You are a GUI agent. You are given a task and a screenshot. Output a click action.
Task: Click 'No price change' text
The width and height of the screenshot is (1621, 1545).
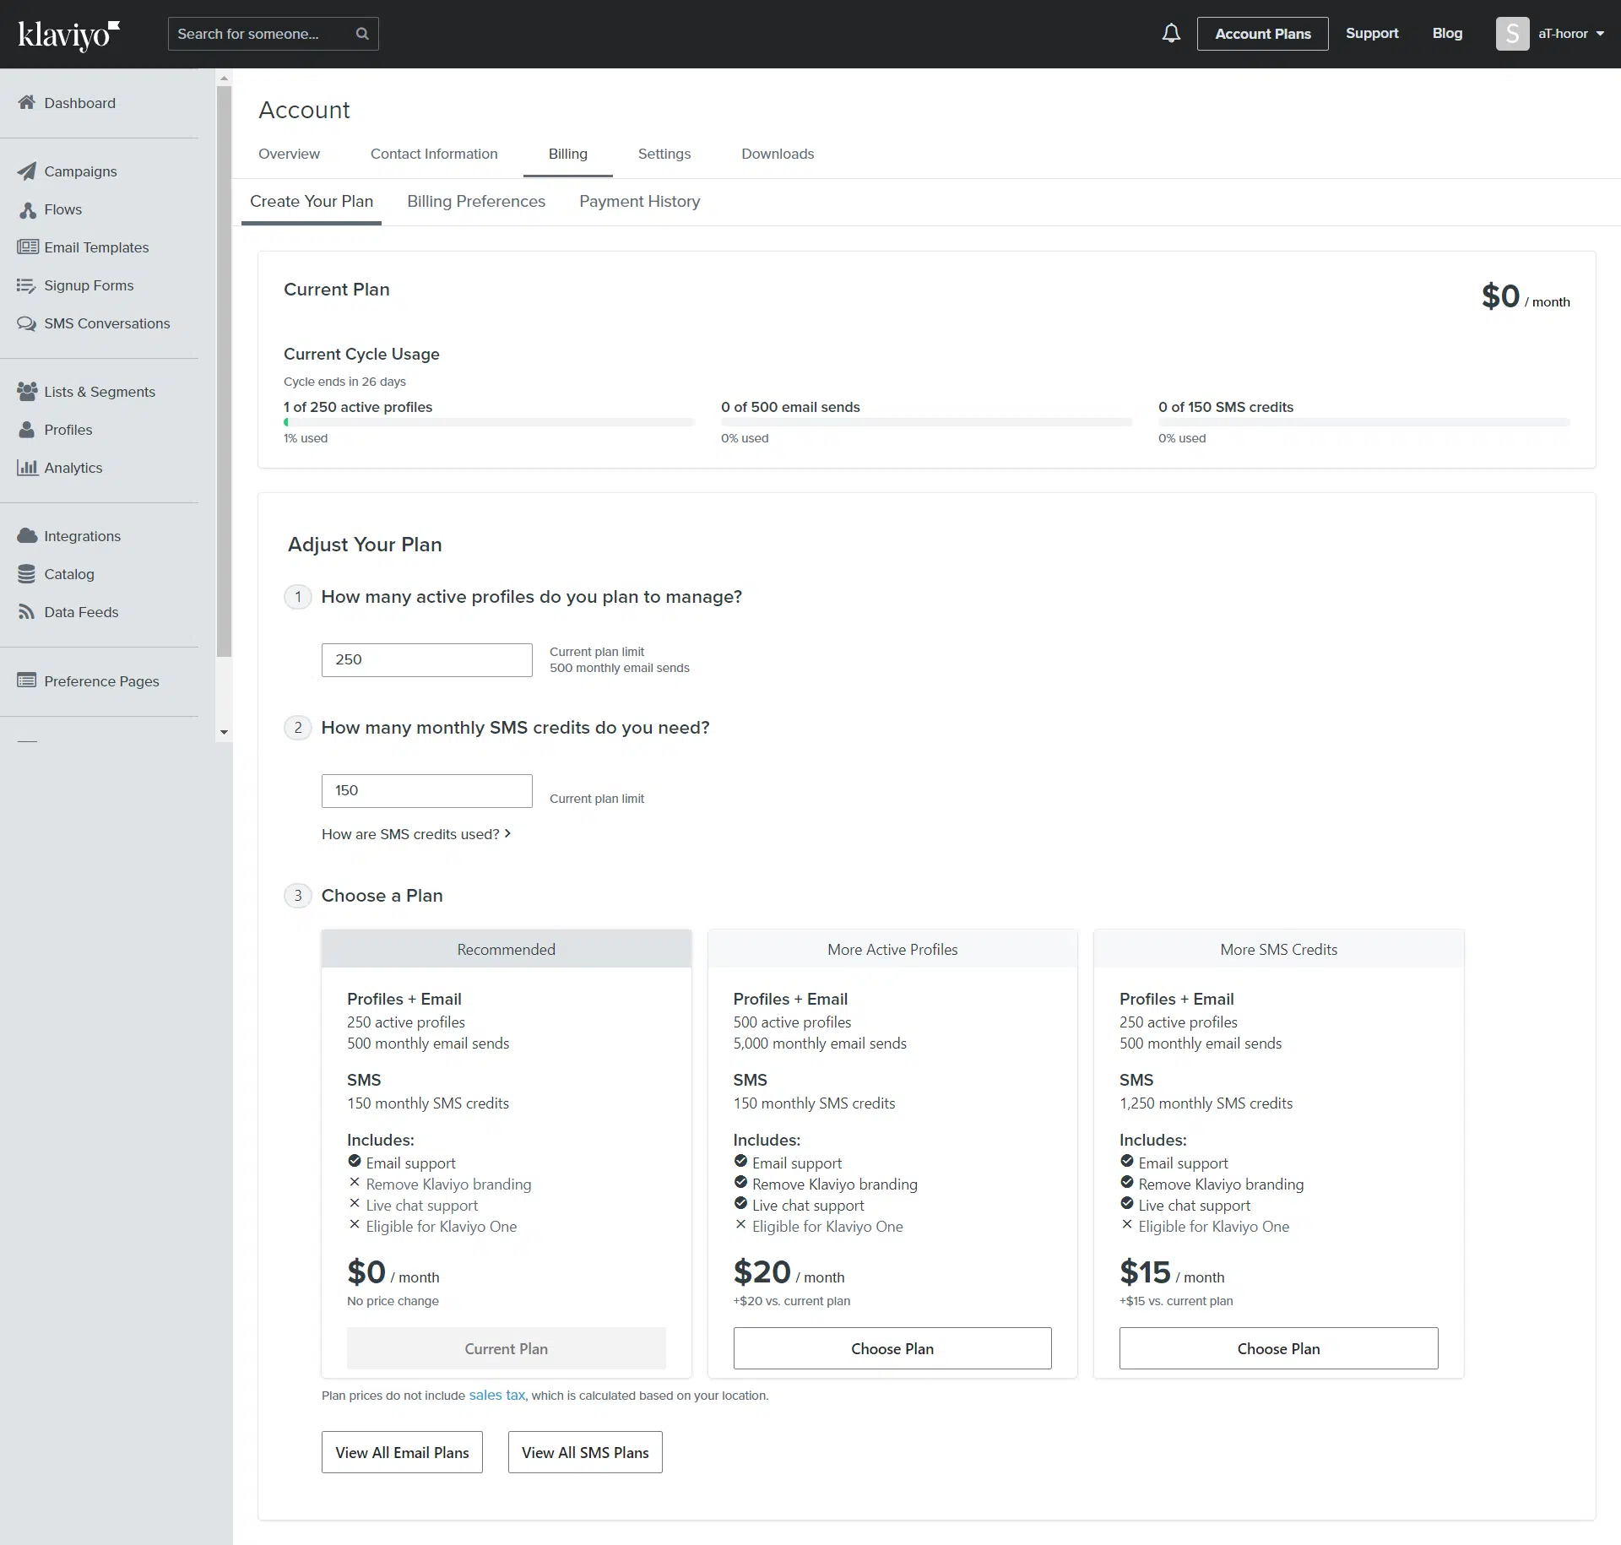[393, 1301]
